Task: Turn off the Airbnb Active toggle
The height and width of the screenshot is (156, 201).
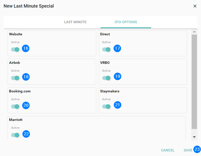Action: (15, 78)
